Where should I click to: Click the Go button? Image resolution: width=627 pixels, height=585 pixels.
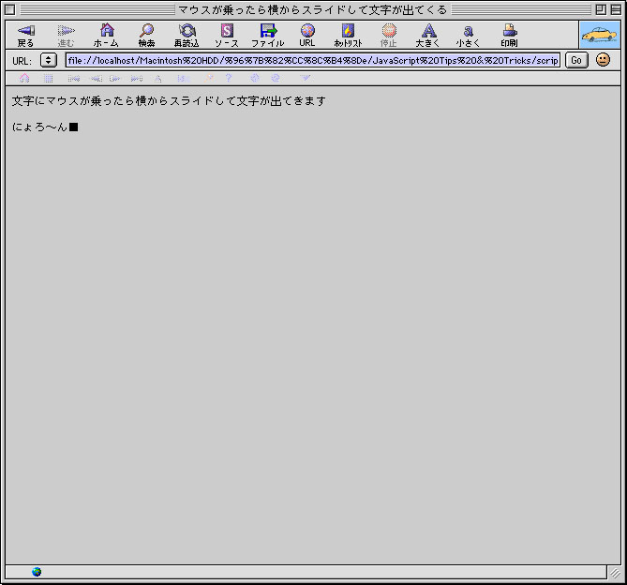pyautogui.click(x=576, y=60)
